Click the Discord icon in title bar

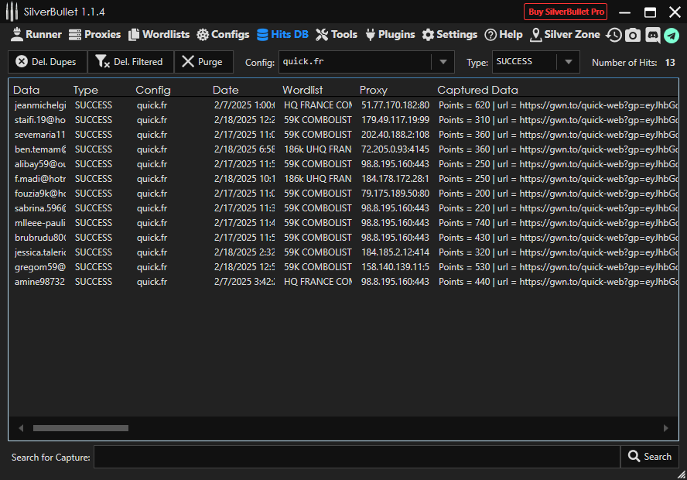click(652, 35)
